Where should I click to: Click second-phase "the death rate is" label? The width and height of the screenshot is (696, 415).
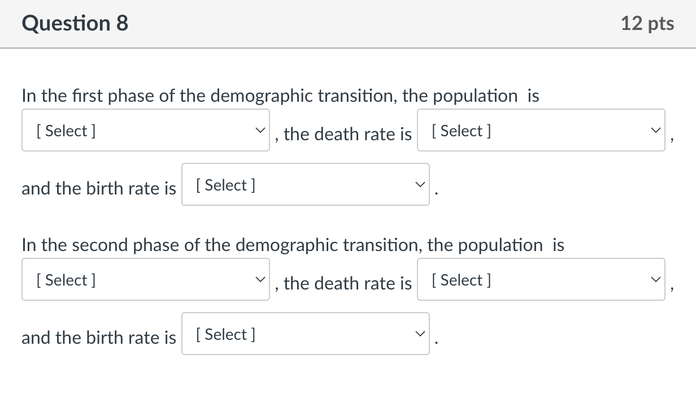(347, 283)
